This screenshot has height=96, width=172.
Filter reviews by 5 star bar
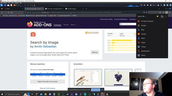124,40
